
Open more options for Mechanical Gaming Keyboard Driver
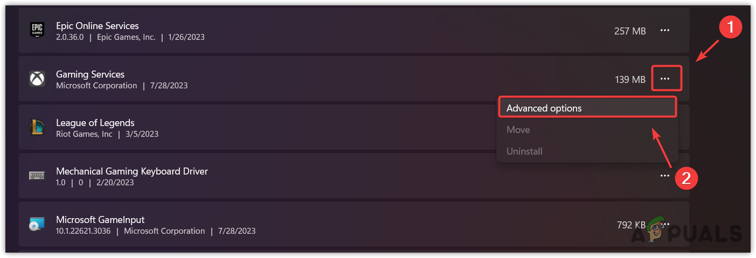click(x=665, y=176)
